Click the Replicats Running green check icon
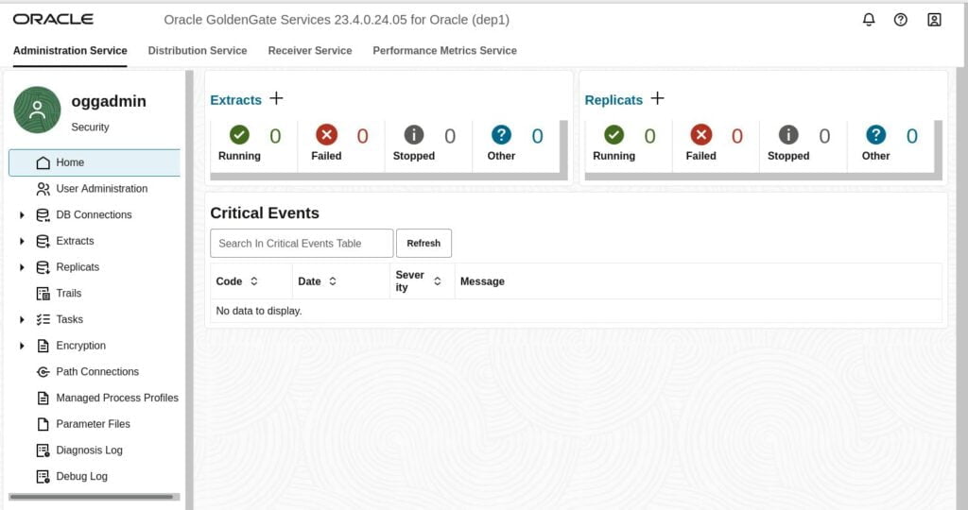The image size is (968, 510). (614, 135)
